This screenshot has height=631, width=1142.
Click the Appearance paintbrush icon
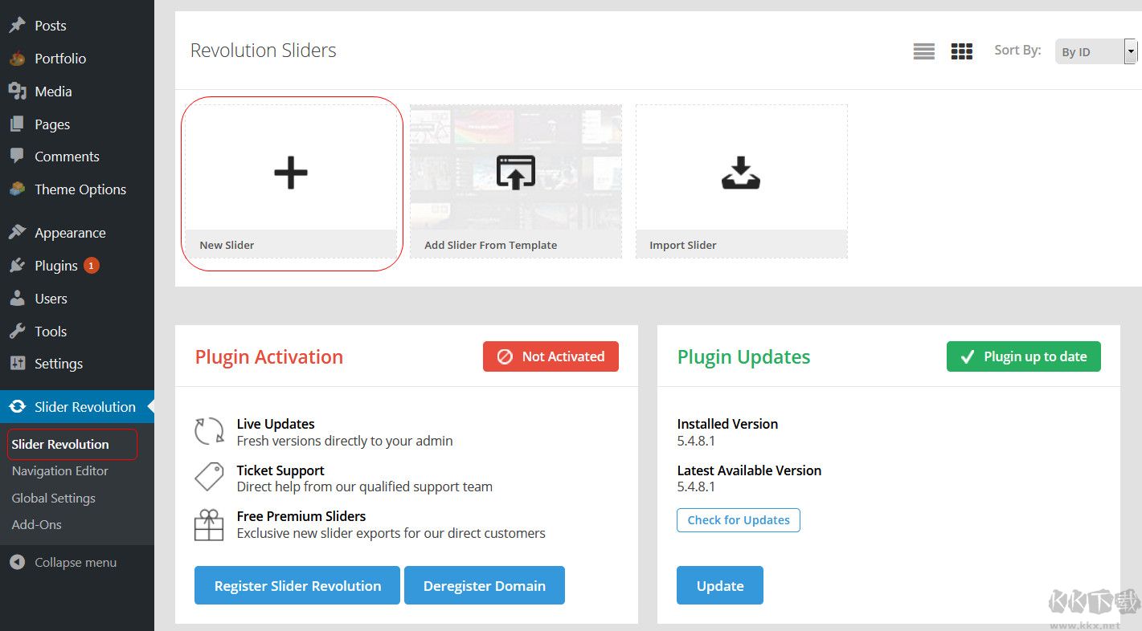tap(17, 233)
